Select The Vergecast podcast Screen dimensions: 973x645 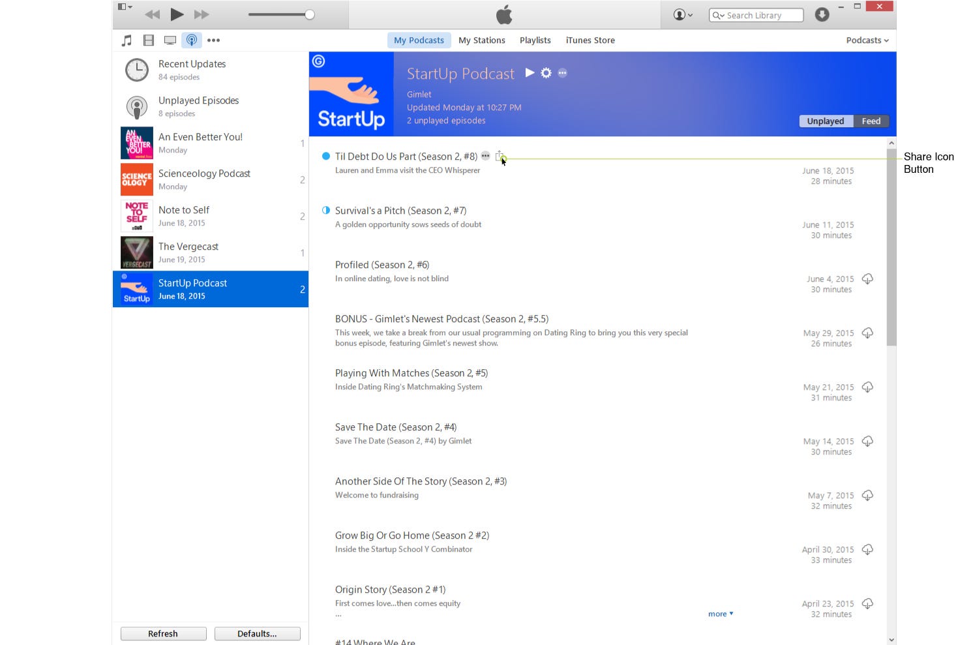click(x=211, y=252)
